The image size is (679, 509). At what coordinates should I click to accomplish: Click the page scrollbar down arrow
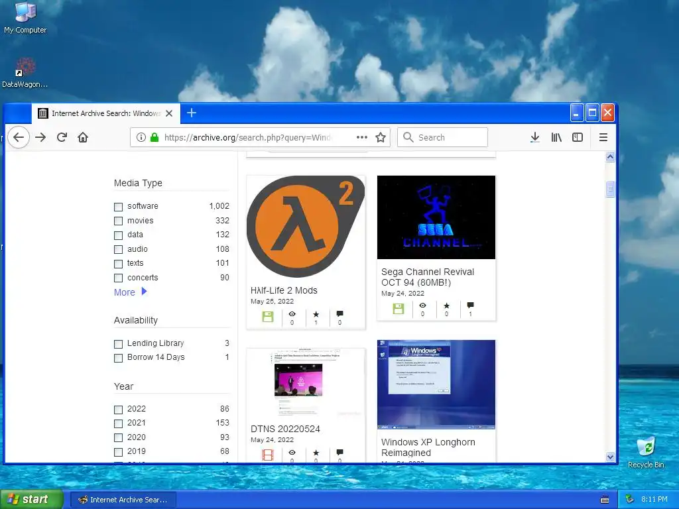[610, 457]
